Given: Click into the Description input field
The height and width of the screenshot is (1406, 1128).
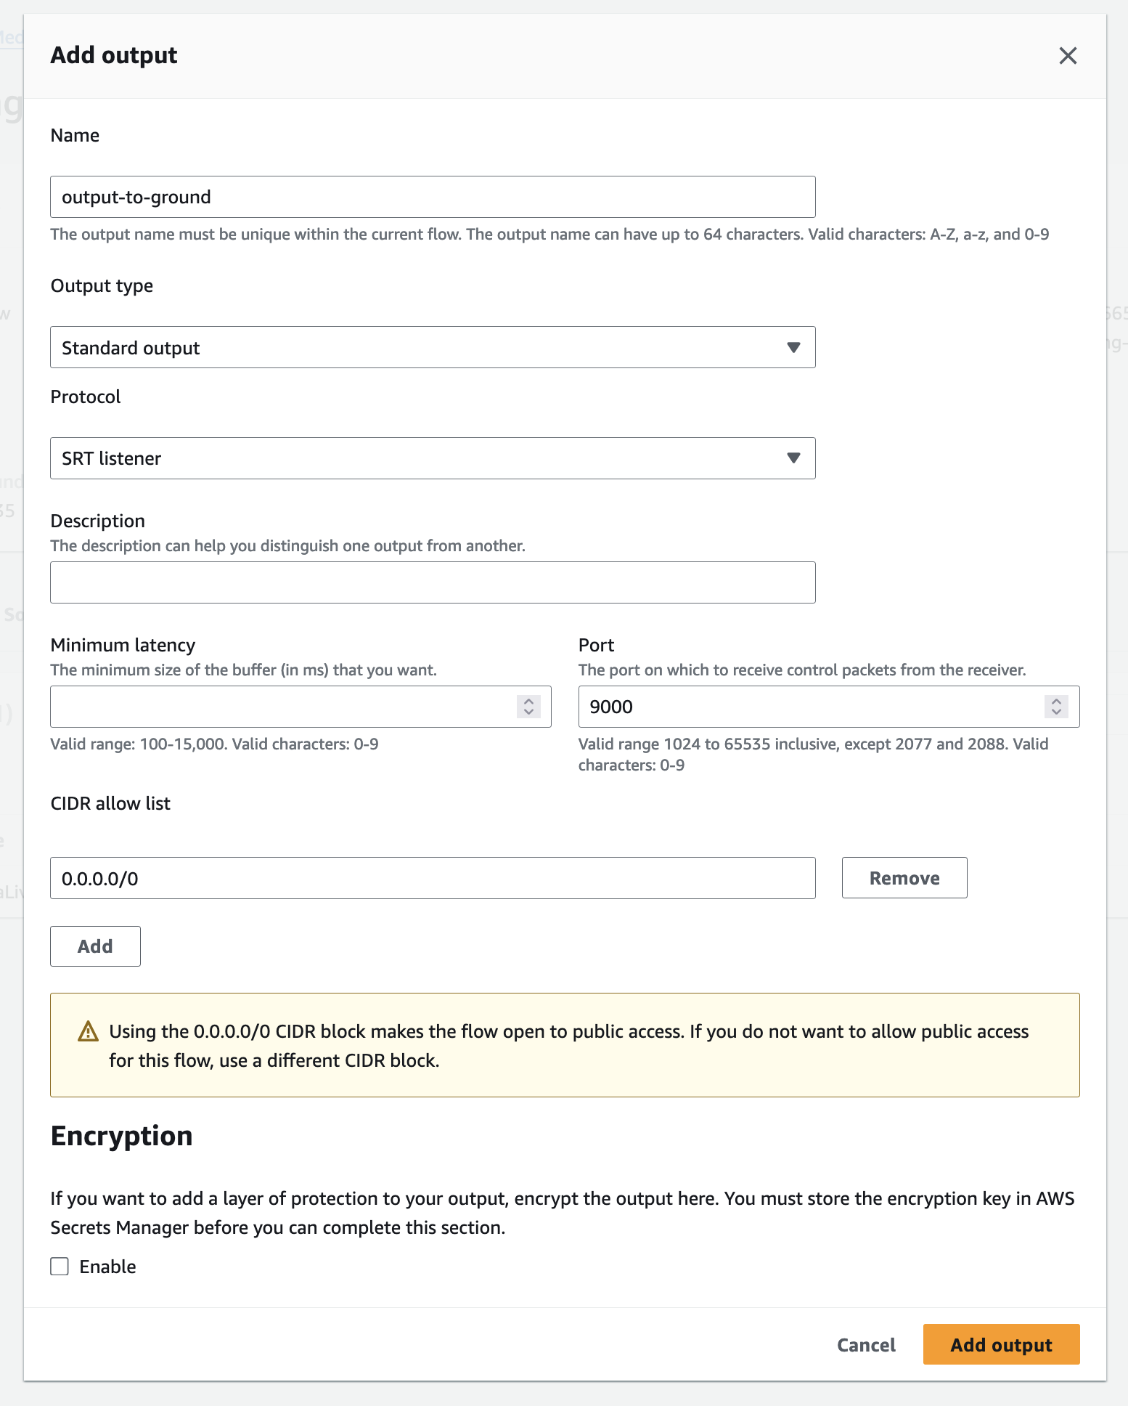Looking at the screenshot, I should click(x=432, y=582).
